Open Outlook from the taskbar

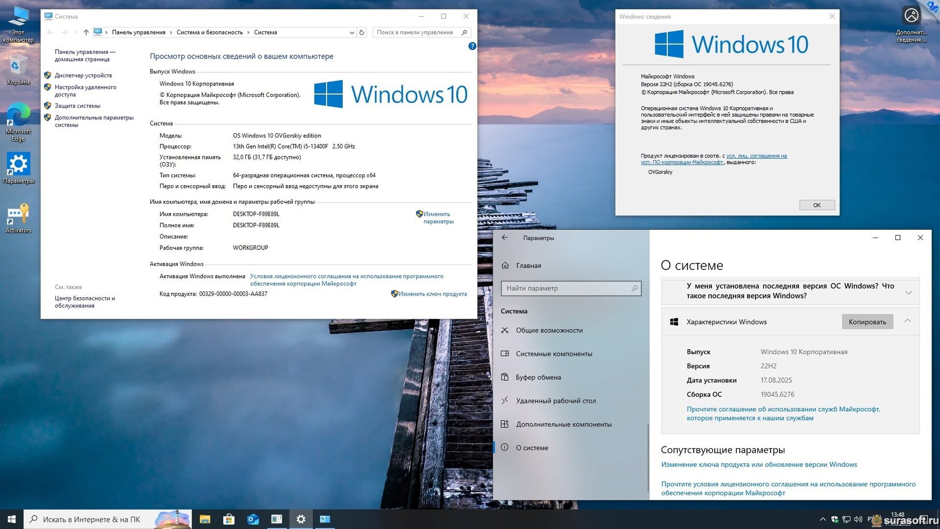coord(253,519)
